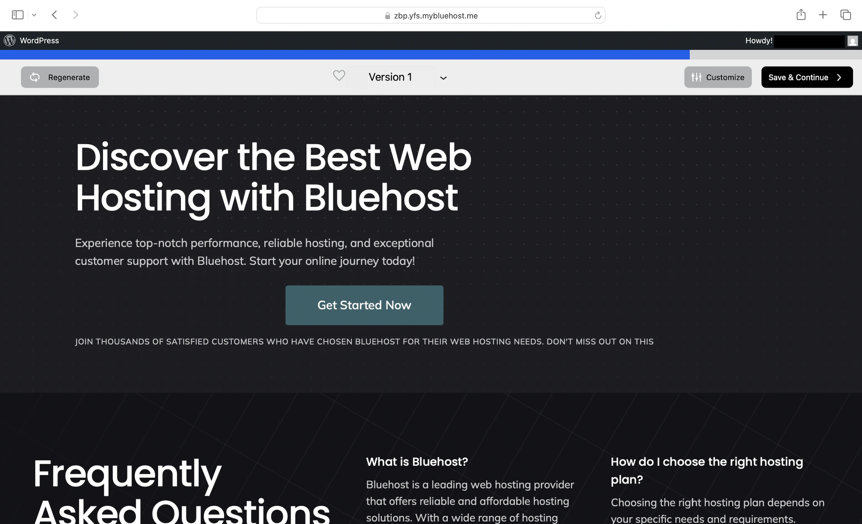This screenshot has height=524, width=862.
Task: Expand the Version 1 dropdown chevron
Action: (x=443, y=78)
